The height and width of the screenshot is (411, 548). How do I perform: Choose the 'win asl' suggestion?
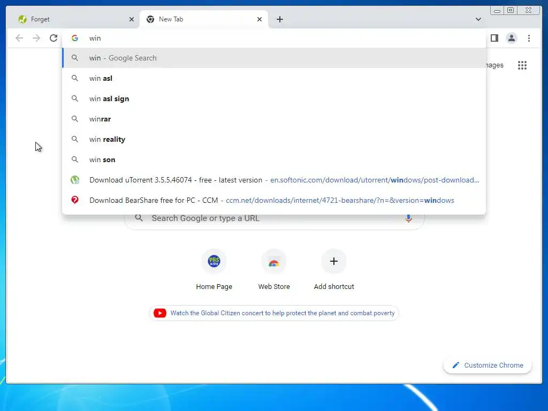click(274, 78)
